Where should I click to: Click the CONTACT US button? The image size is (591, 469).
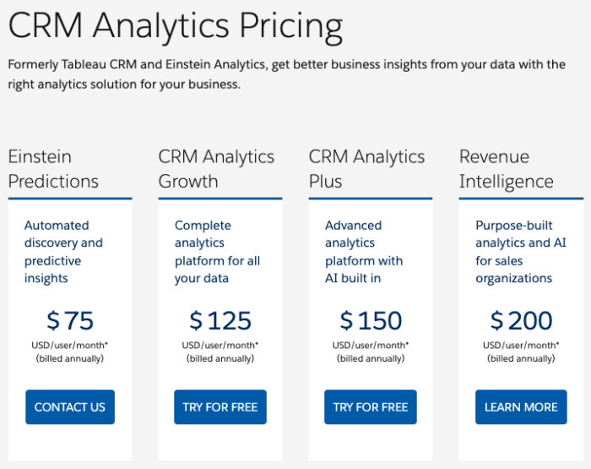pyautogui.click(x=70, y=406)
